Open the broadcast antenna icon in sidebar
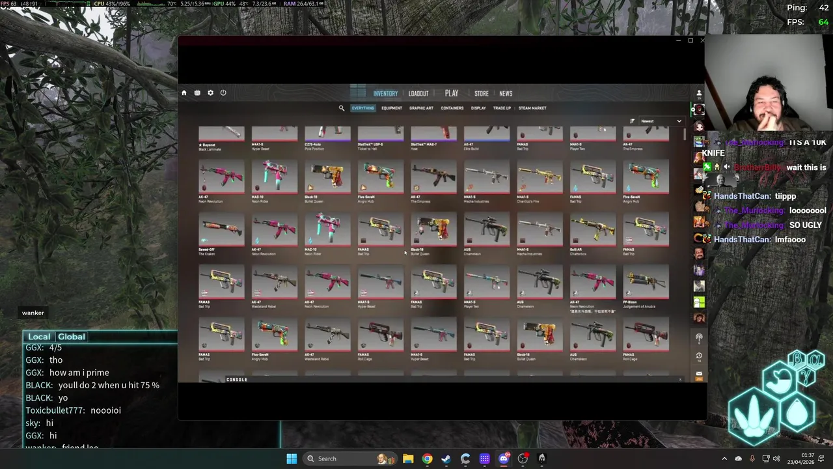The height and width of the screenshot is (469, 833). click(x=699, y=338)
